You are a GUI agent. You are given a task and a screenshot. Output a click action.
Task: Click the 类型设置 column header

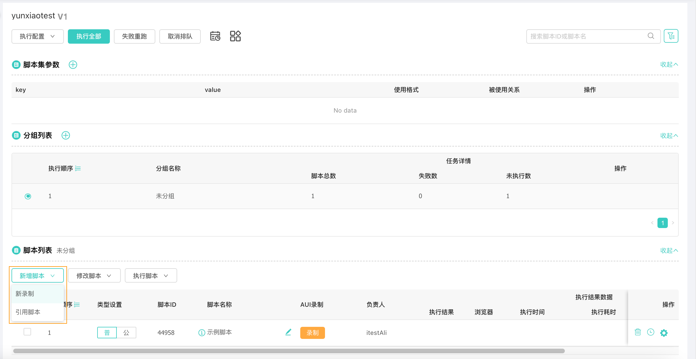(x=110, y=305)
